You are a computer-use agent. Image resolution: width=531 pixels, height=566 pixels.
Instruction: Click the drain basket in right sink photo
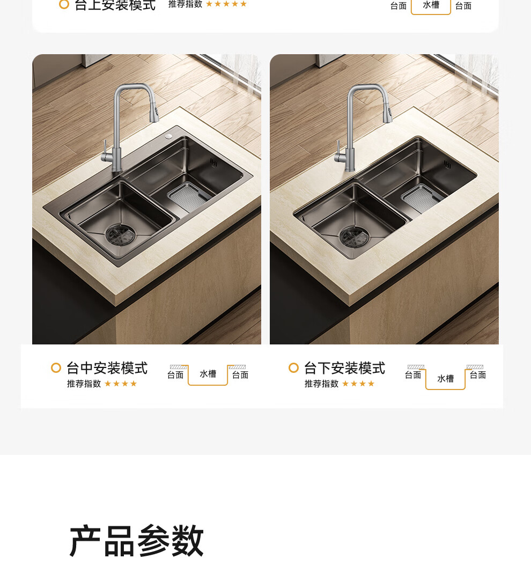[x=422, y=198]
